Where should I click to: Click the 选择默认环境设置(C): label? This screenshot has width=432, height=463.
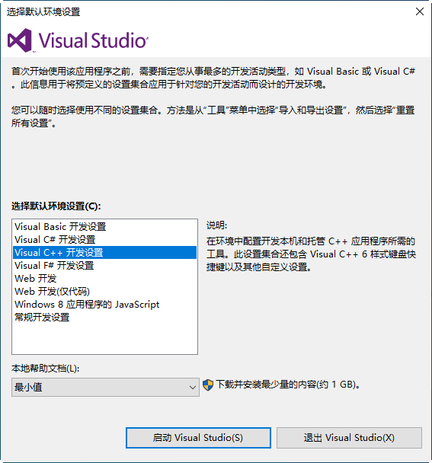click(x=56, y=206)
